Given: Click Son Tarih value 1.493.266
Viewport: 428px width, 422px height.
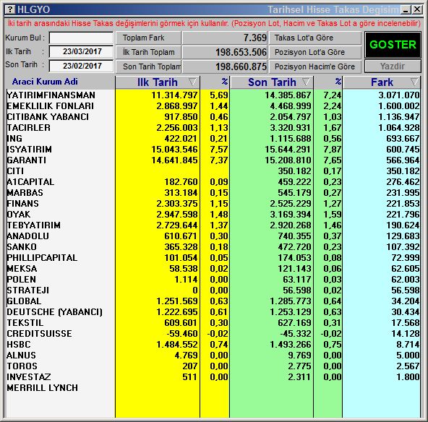Looking at the screenshot, I should tap(291, 345).
